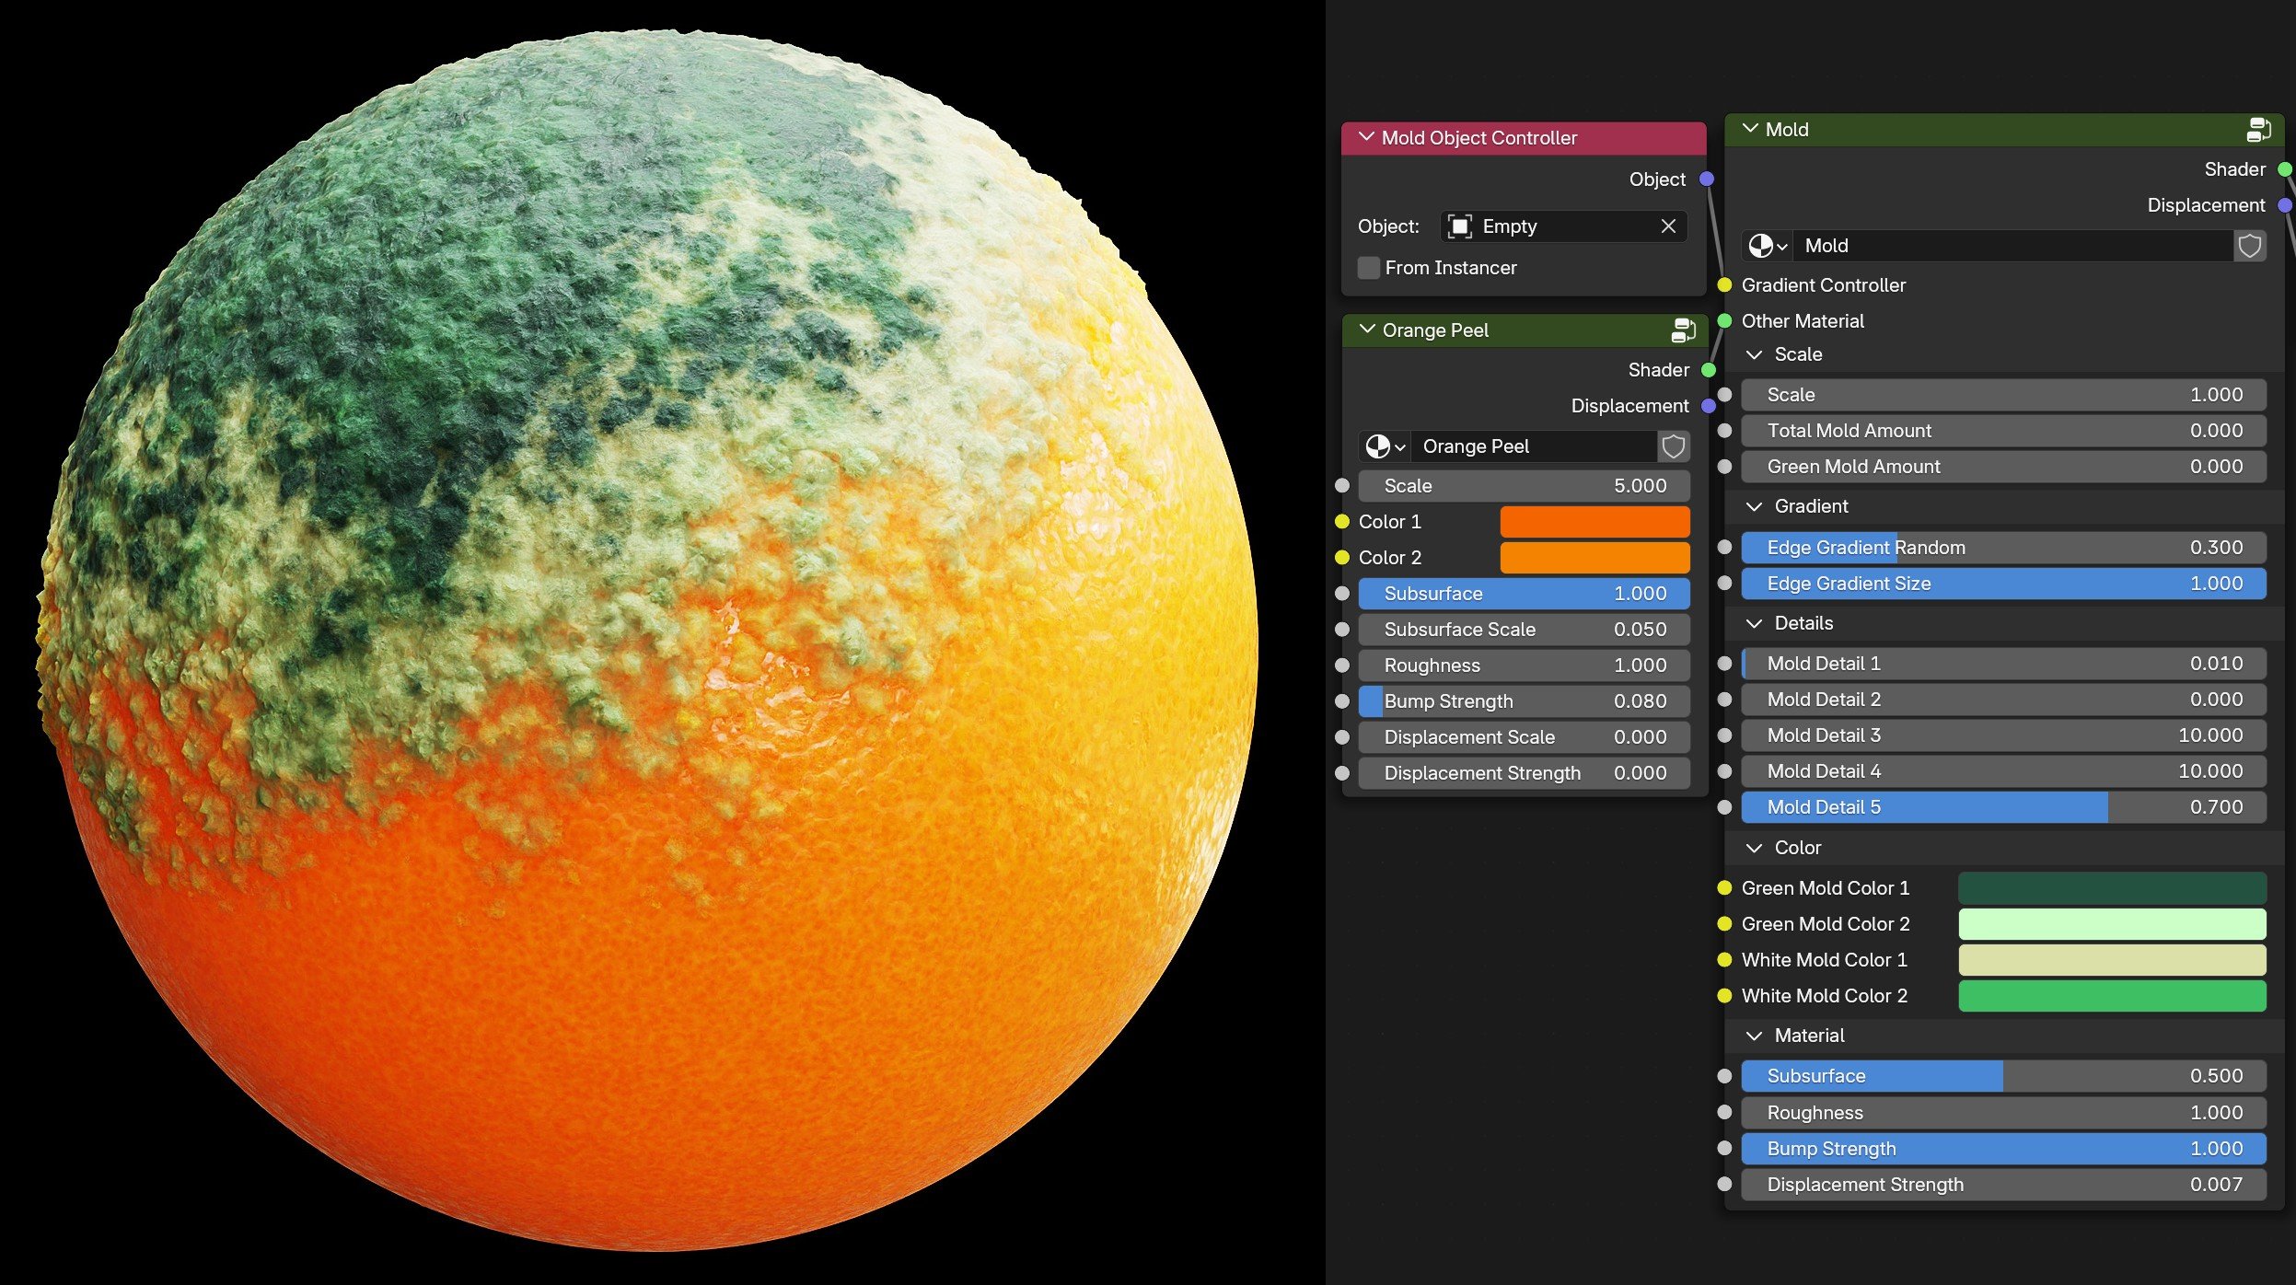Collapse the Gradient panel section
Image resolution: width=2296 pixels, height=1285 pixels.
point(1755,506)
